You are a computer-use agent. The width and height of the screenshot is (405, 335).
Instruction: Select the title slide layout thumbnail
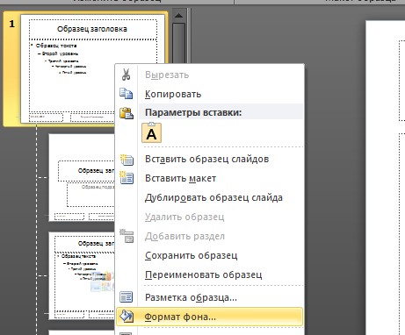point(82,177)
